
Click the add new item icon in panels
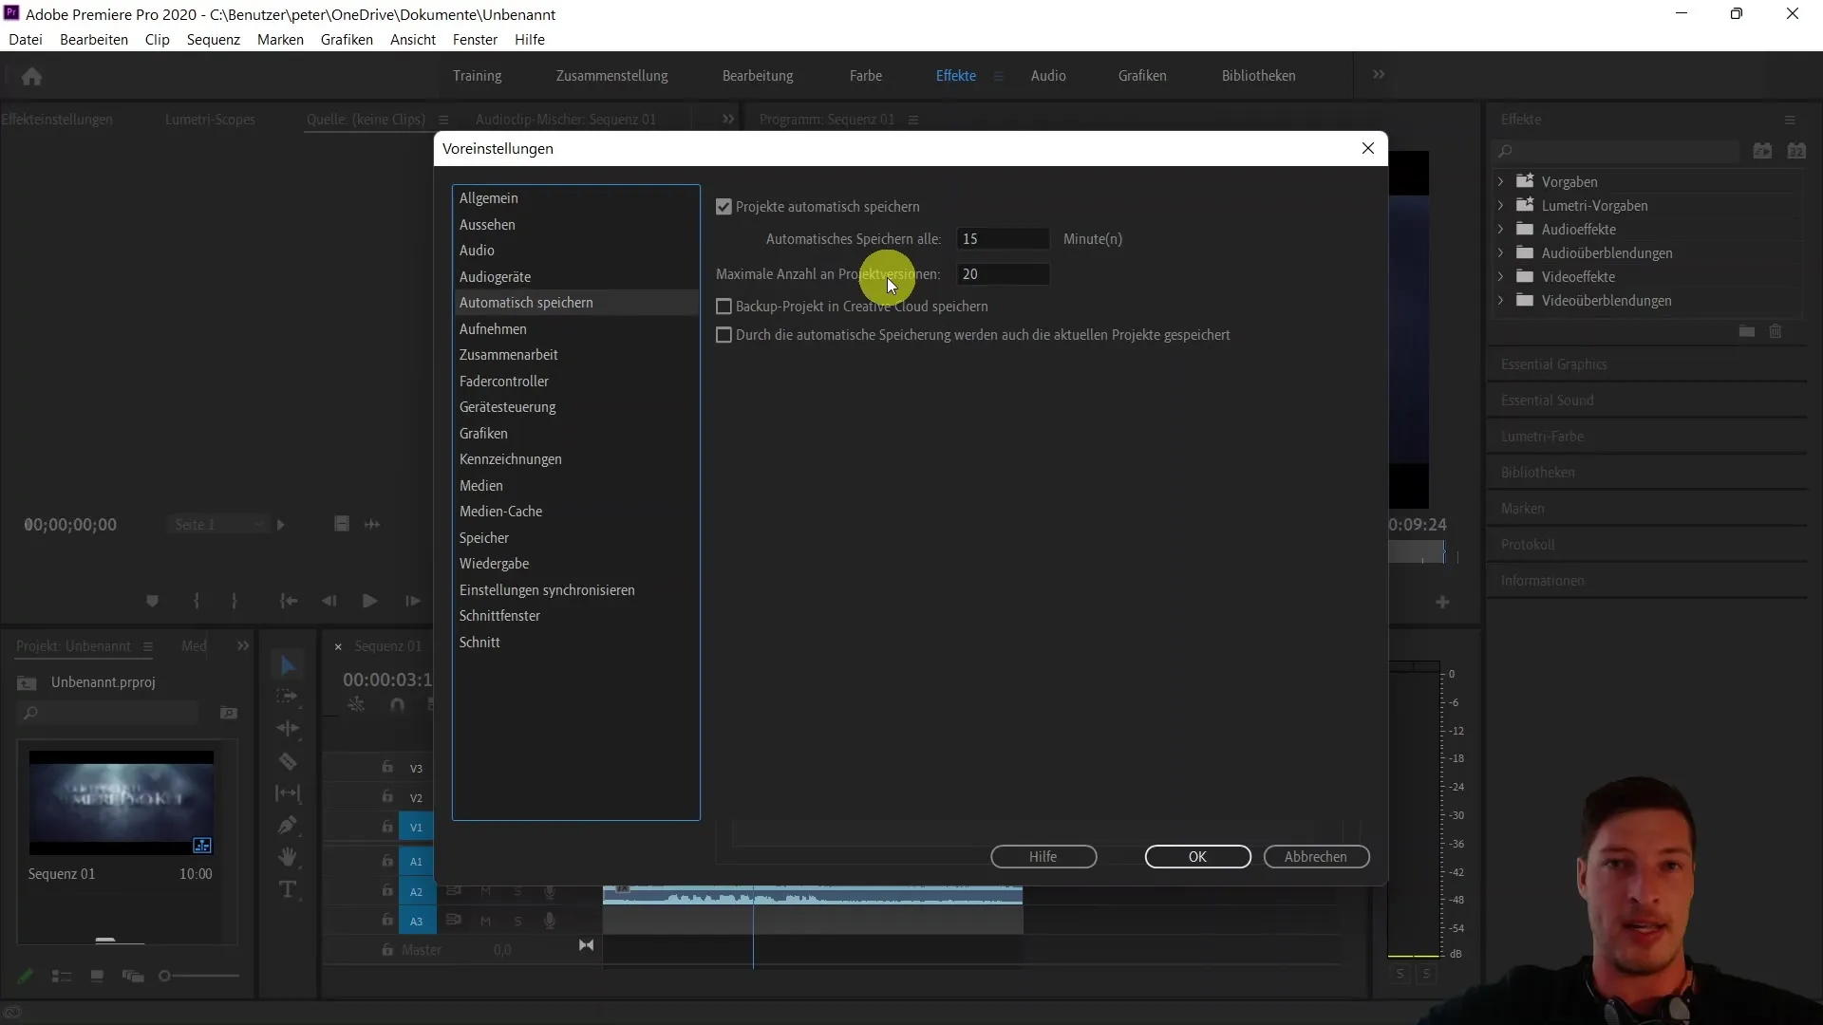(1442, 602)
